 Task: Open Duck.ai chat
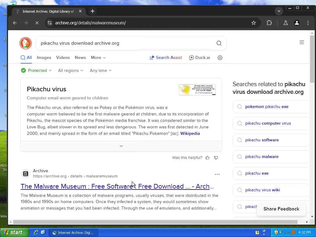click(x=200, y=58)
